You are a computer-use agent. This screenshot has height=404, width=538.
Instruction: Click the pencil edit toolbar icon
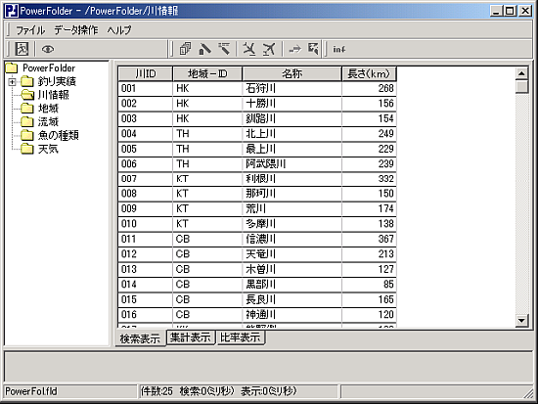pyautogui.click(x=204, y=49)
